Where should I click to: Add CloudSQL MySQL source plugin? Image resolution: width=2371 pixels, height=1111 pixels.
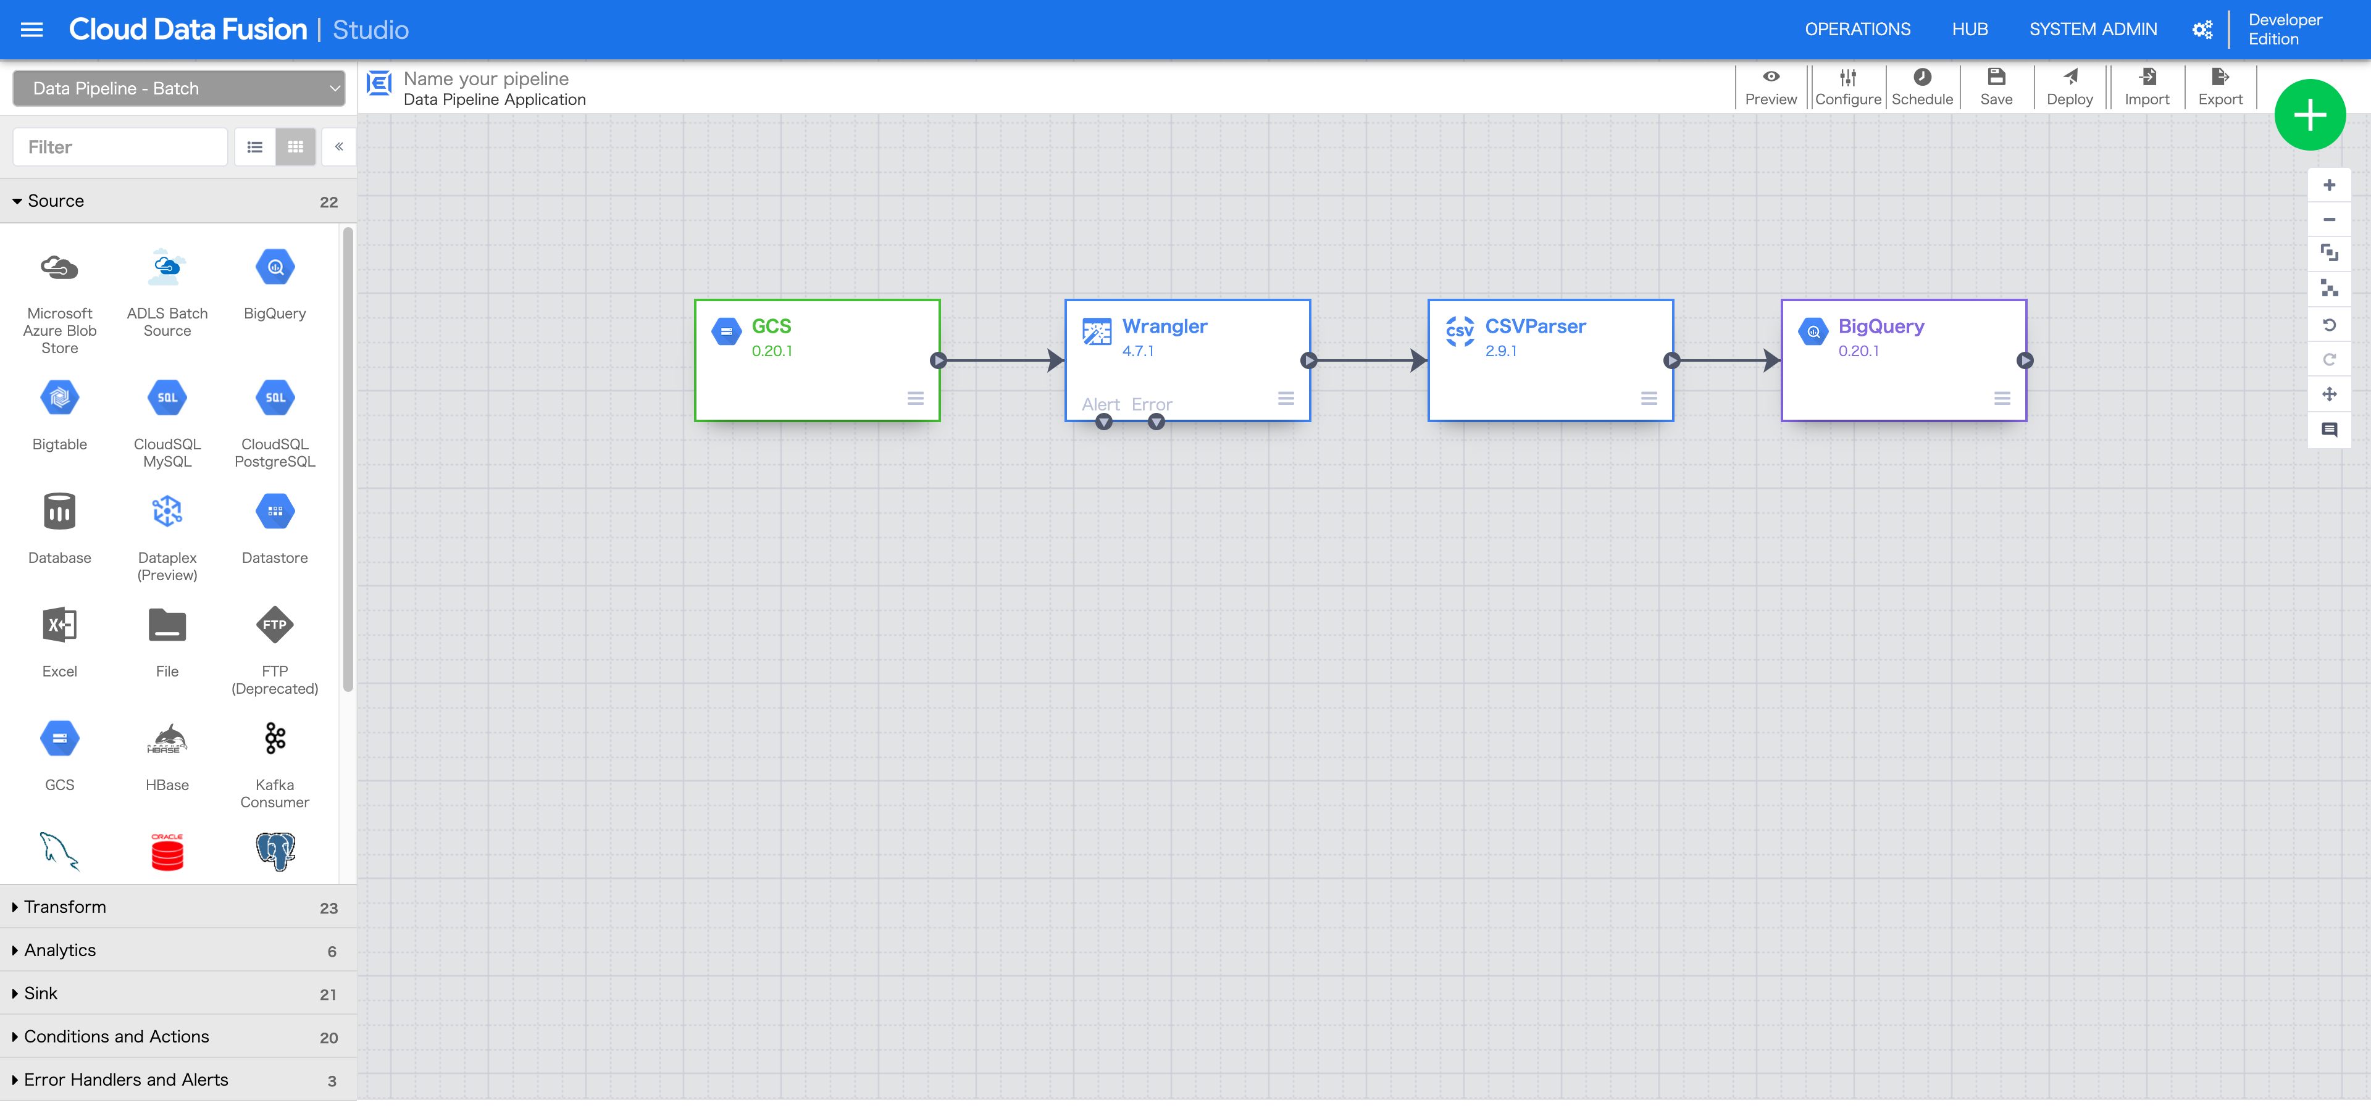point(167,423)
